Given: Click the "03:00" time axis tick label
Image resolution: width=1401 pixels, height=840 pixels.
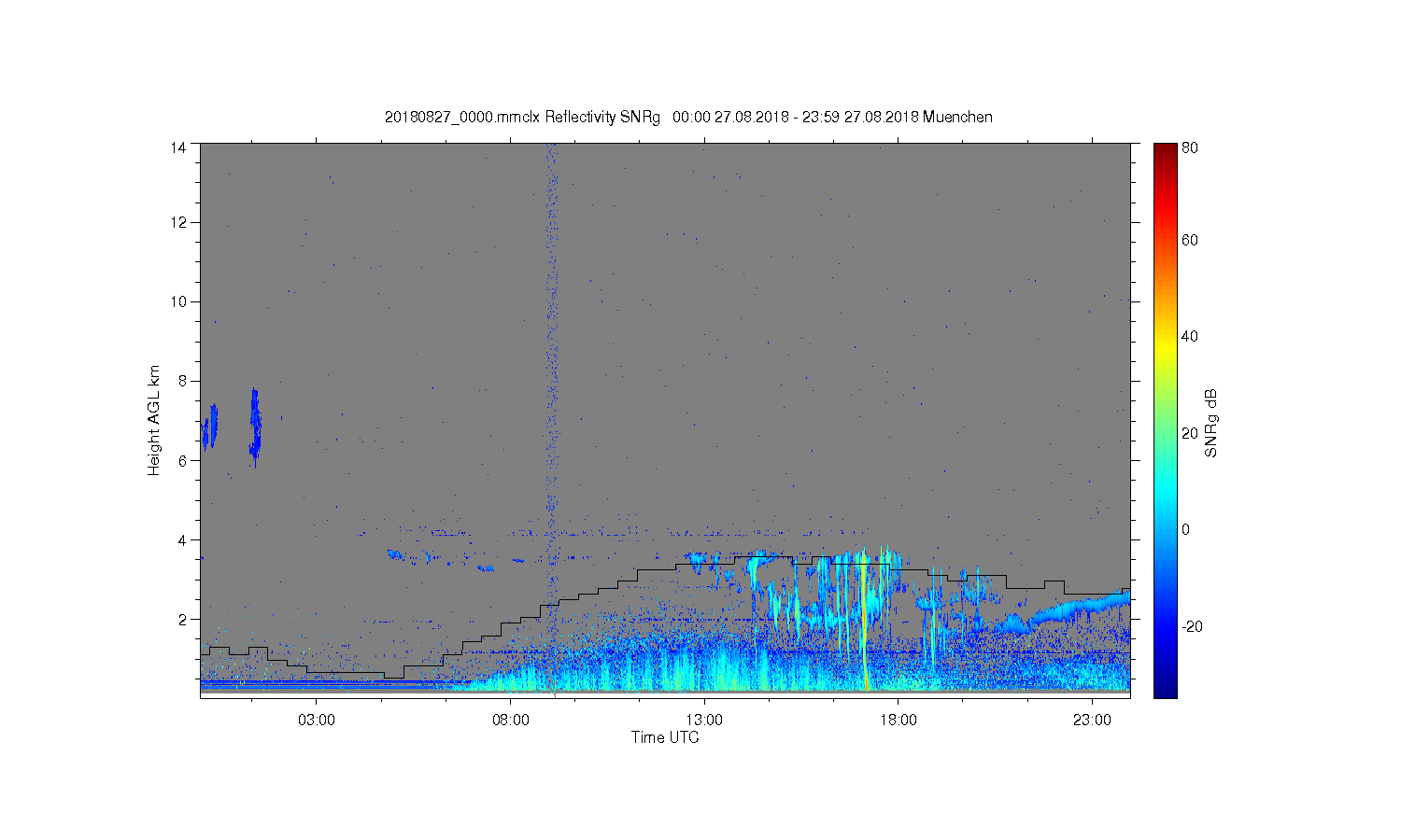Looking at the screenshot, I should (317, 721).
